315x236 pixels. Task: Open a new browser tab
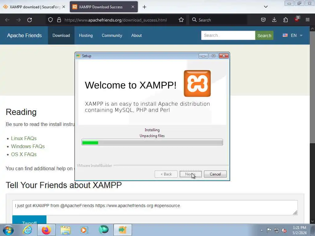tap(145, 7)
